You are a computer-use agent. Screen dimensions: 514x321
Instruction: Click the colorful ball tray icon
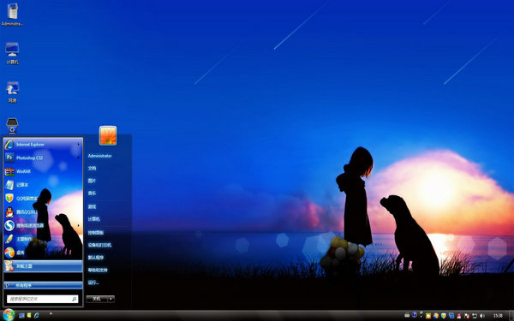[x=436, y=315]
